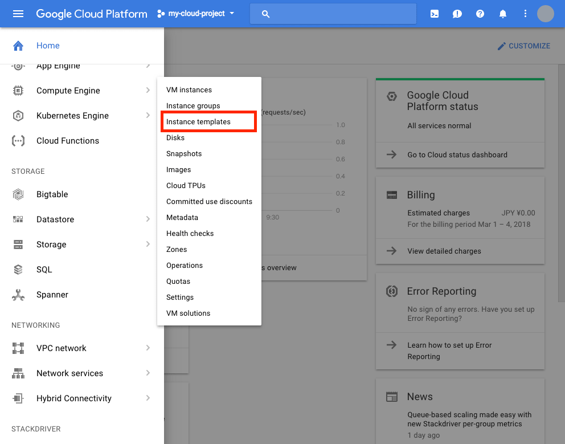Select Committed use discounts from submenu
Viewport: 565px width, 444px height.
[x=209, y=201]
